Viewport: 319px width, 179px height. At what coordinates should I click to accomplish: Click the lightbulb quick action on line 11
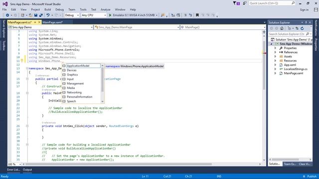[x=22, y=61]
